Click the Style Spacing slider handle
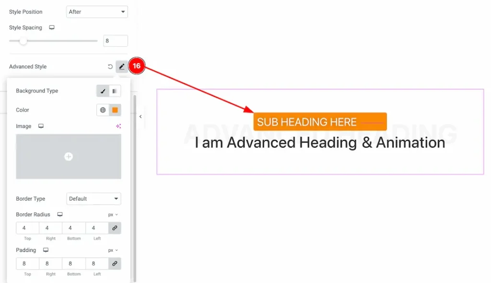The image size is (491, 283). click(23, 41)
